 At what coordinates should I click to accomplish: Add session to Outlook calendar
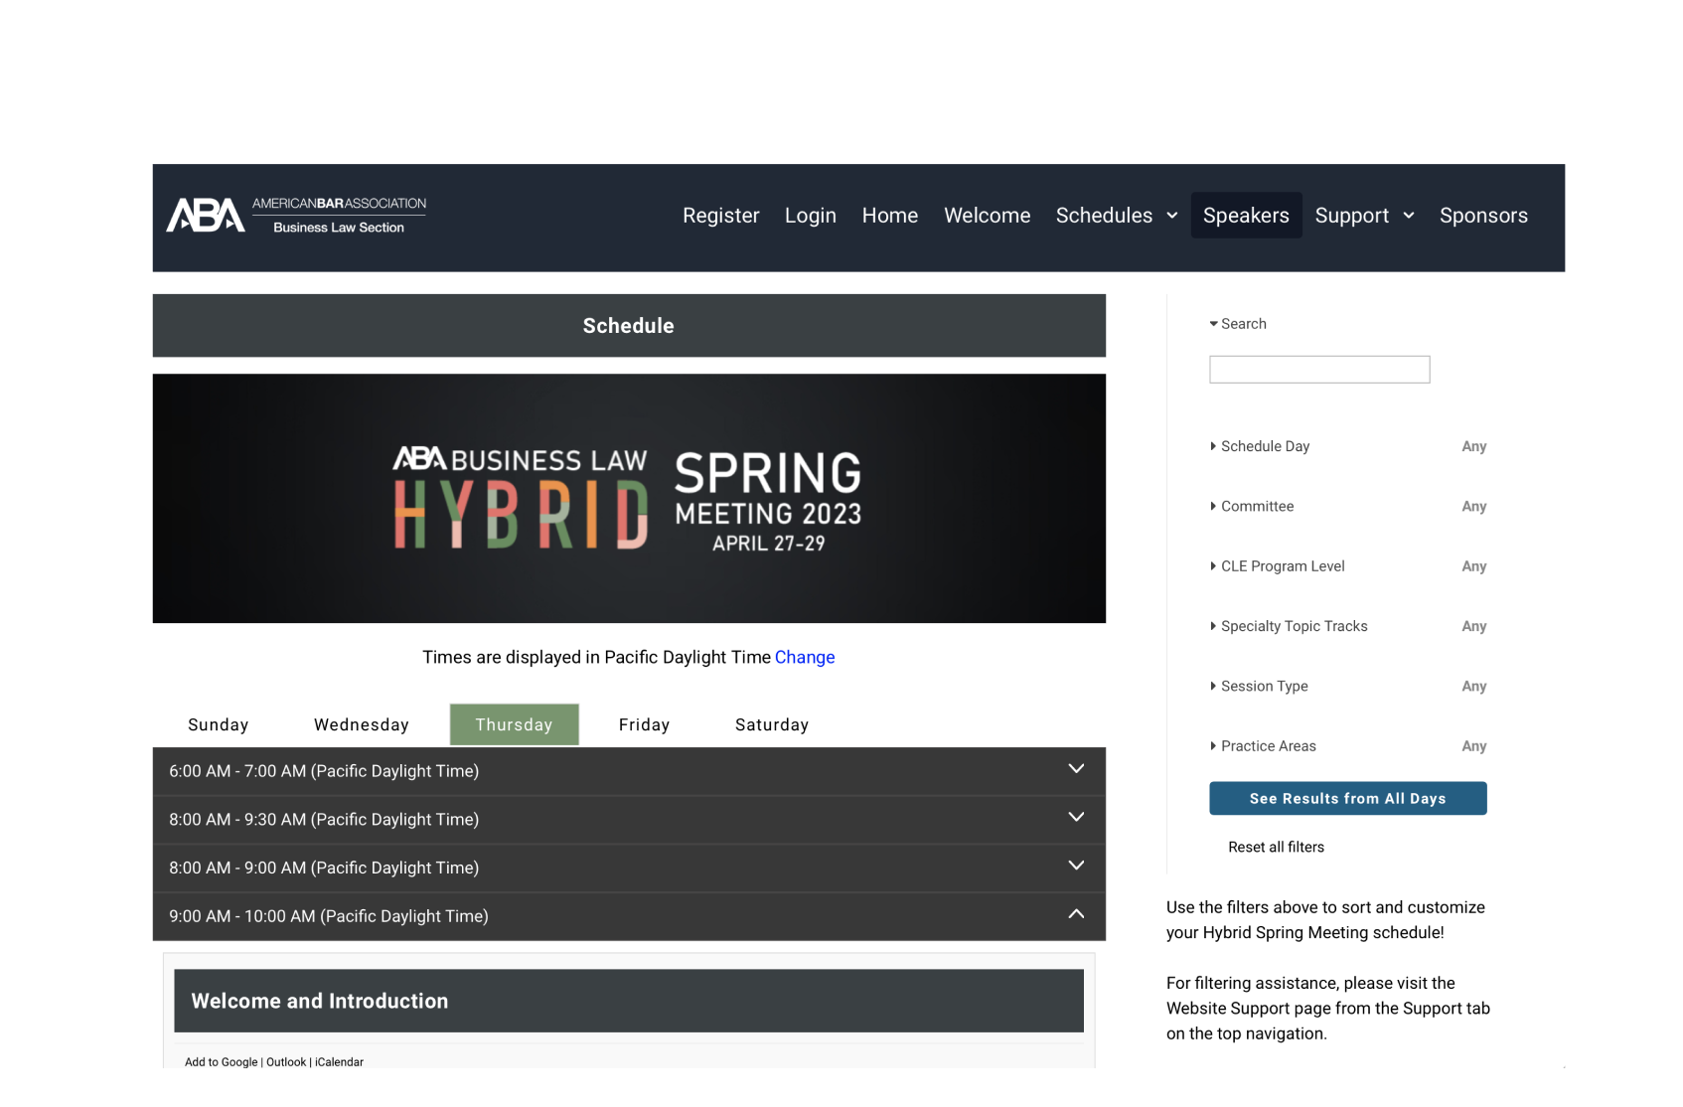[286, 1062]
